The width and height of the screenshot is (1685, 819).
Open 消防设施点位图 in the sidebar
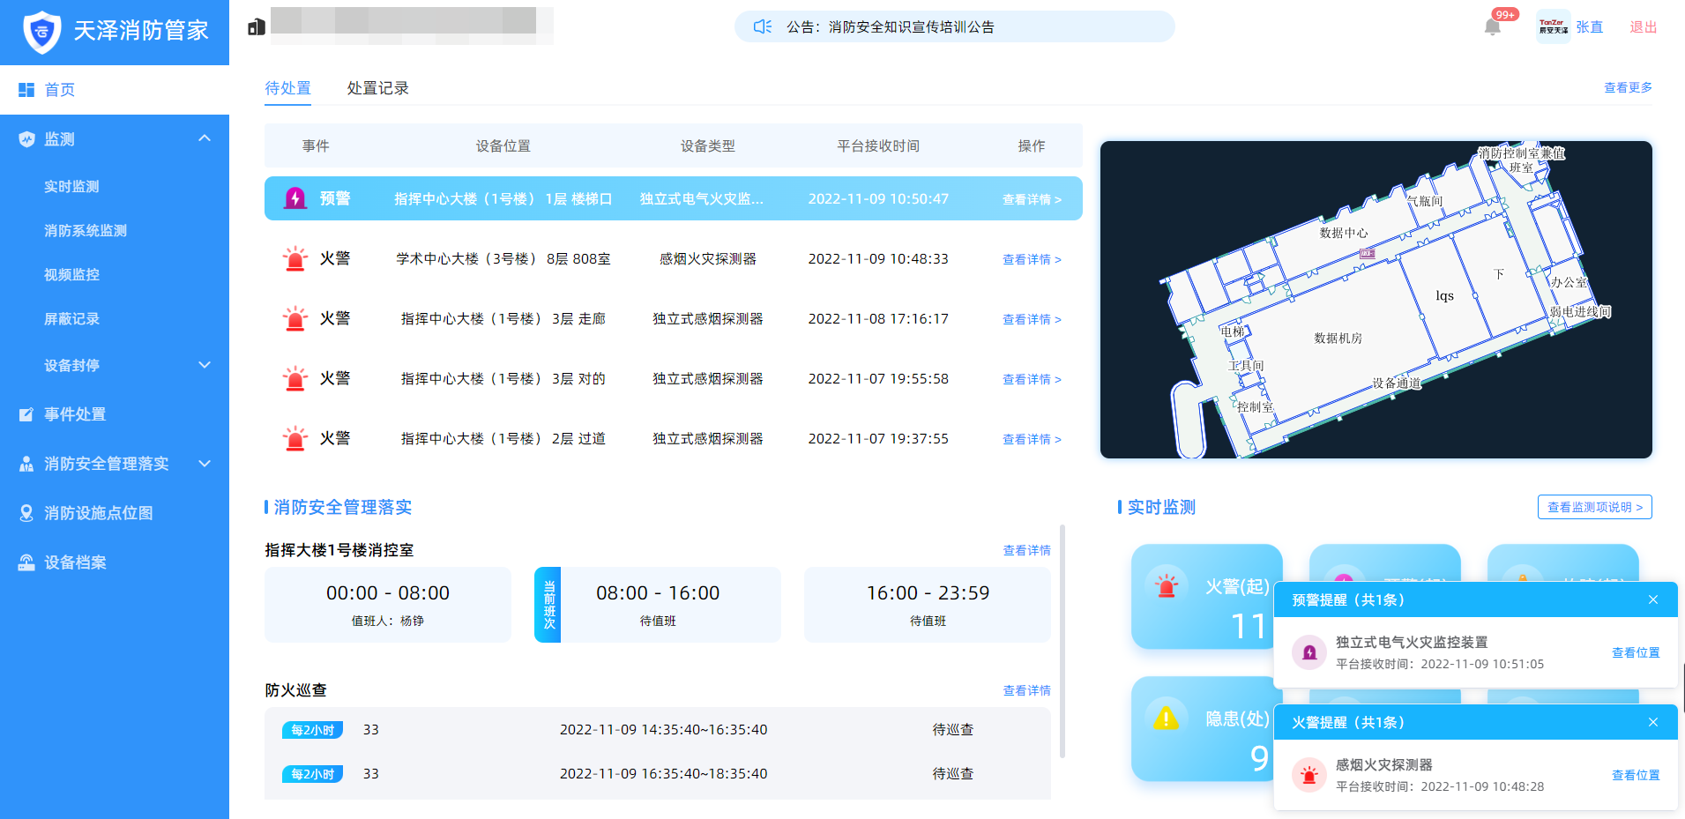pyautogui.click(x=98, y=513)
